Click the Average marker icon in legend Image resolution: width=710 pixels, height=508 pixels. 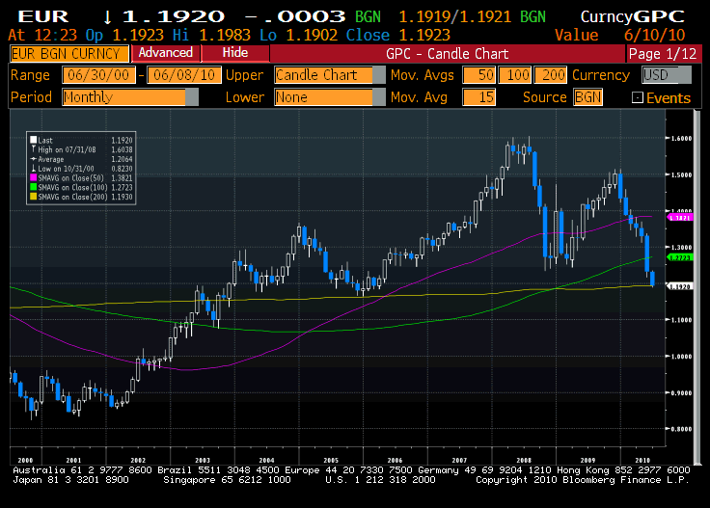(x=32, y=159)
